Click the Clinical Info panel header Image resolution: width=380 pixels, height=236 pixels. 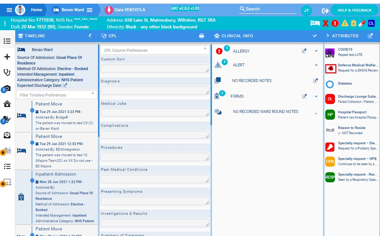[x=237, y=36]
